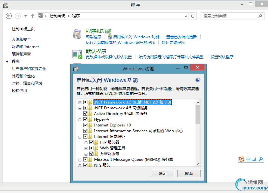Toggle Chinese input mode in IME bar

tap(248, 159)
